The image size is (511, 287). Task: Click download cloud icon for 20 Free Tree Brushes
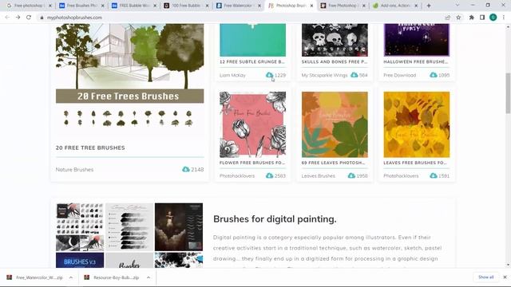click(186, 170)
